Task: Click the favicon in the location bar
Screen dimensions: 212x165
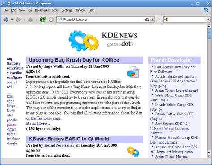Action: click(x=59, y=20)
